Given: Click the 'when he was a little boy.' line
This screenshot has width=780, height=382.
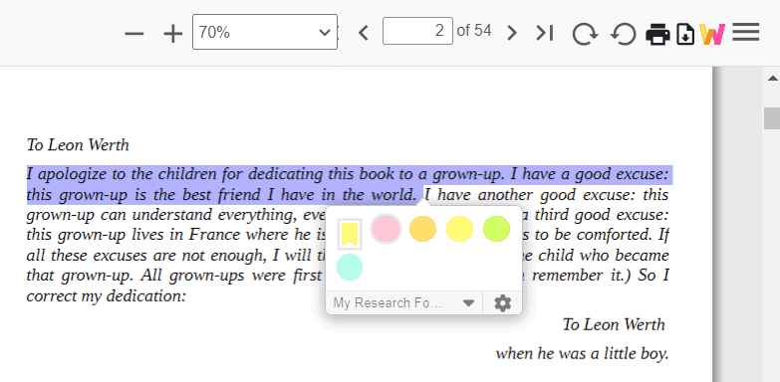Looking at the screenshot, I should pos(582,354).
